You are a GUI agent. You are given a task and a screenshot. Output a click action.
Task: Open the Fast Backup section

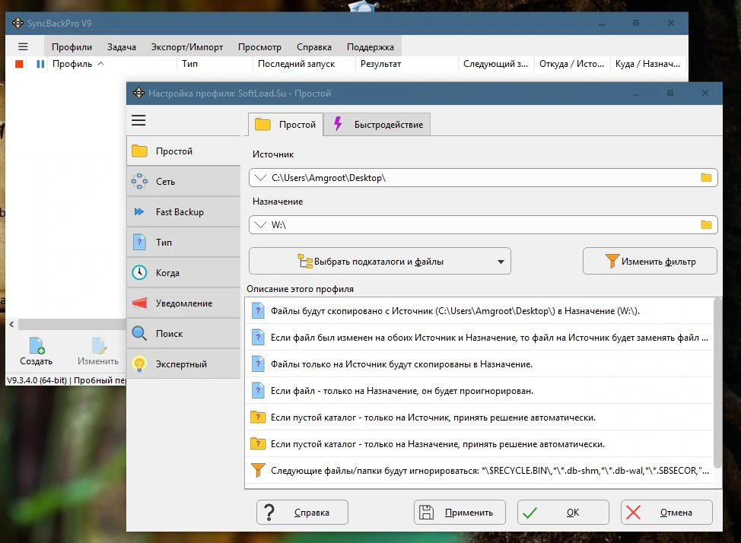click(x=184, y=211)
